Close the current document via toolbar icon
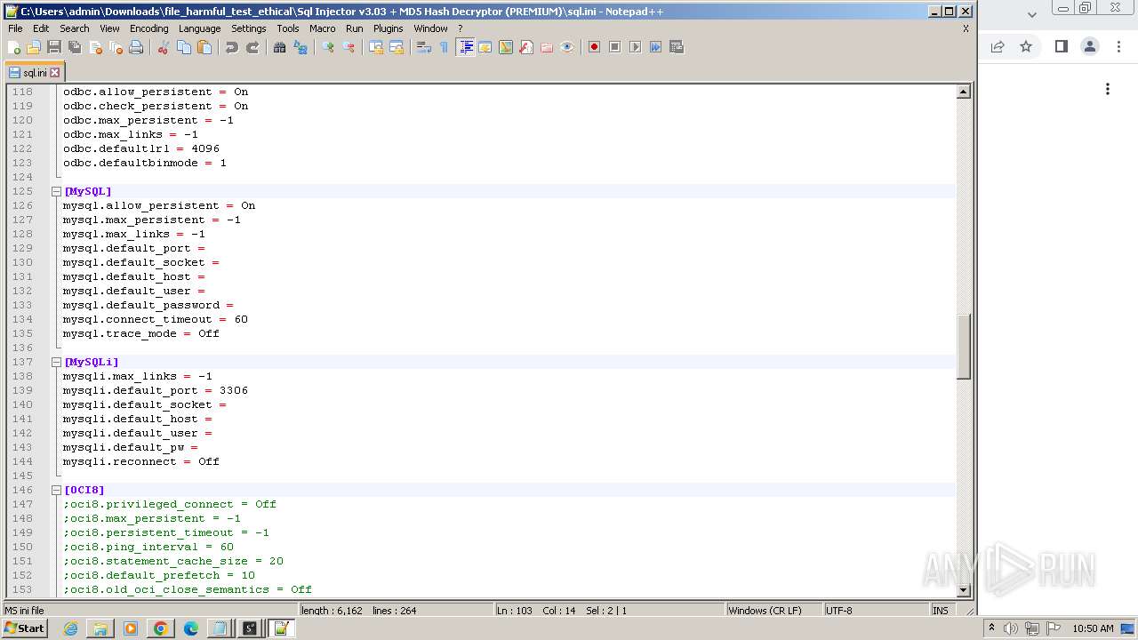 95,47
